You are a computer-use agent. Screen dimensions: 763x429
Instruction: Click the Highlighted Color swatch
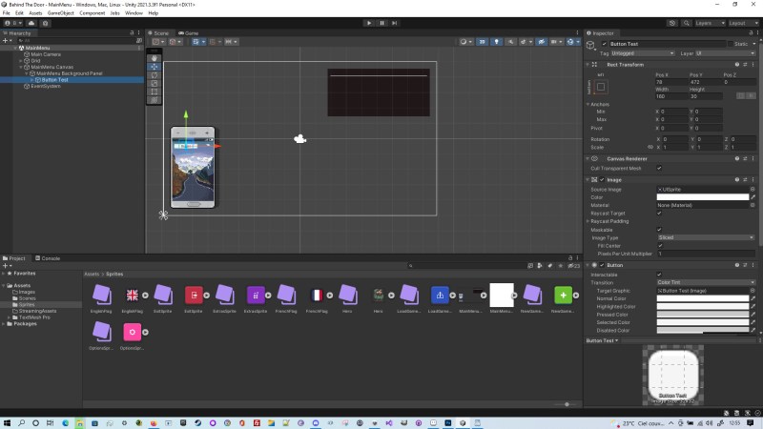(703, 306)
